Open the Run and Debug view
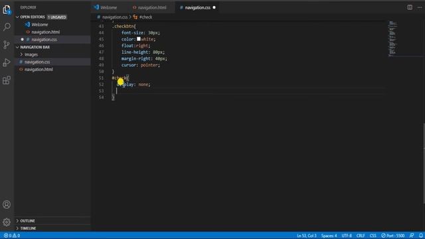 pyautogui.click(x=7, y=62)
